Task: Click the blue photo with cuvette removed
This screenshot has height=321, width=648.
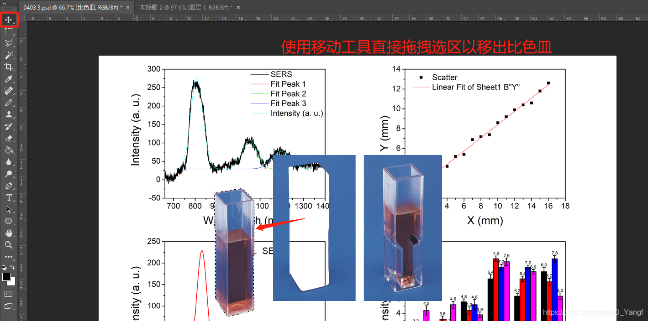Action: [x=314, y=228]
